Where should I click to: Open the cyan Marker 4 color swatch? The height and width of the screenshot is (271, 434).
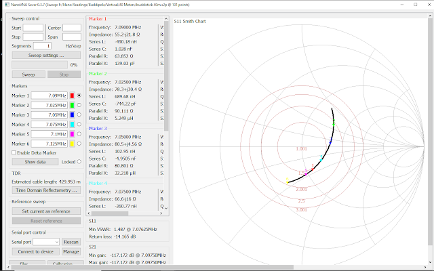coord(72,125)
